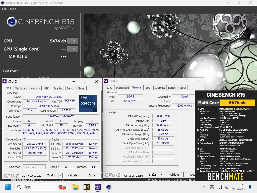Click the yellow 9474 cb score box
The height and width of the screenshot is (193, 257).
pyautogui.click(x=237, y=103)
